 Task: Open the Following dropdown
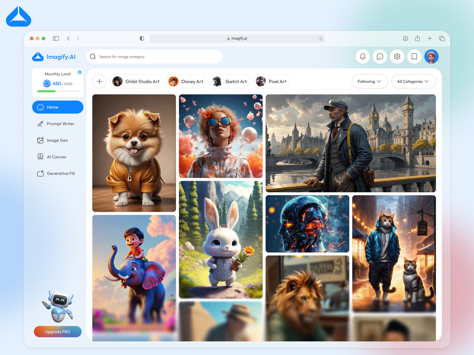pos(370,81)
